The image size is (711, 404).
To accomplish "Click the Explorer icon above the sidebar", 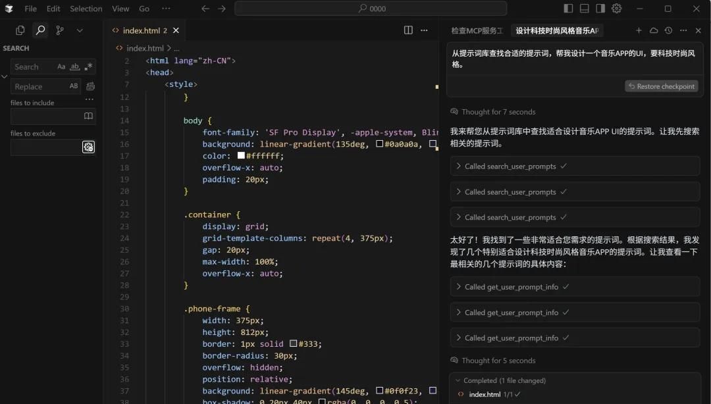I will (x=20, y=30).
